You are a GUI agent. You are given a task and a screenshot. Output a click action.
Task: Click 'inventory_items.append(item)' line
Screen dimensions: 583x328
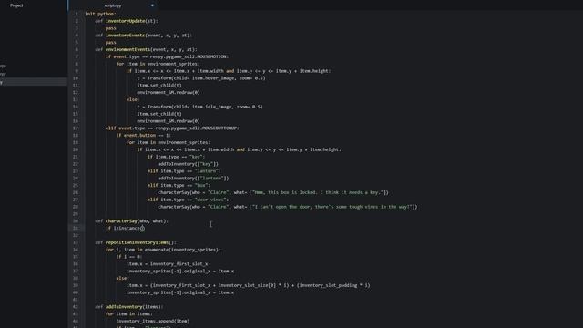pos(153,321)
